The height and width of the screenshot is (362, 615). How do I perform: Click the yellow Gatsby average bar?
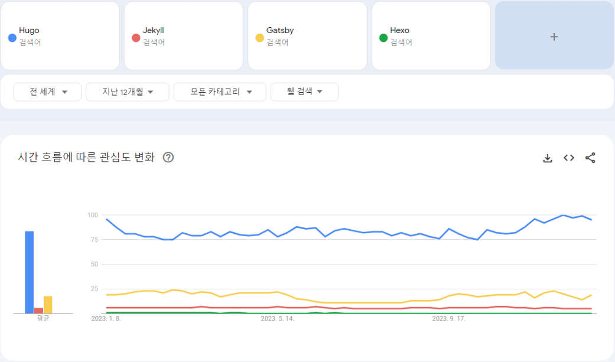48,305
